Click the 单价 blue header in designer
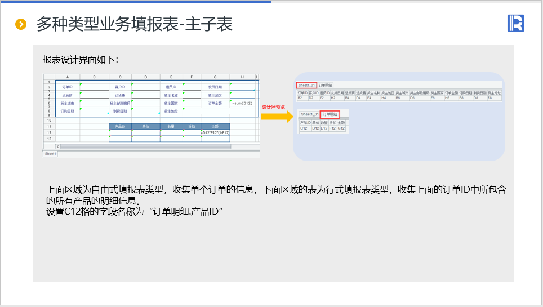The height and width of the screenshot is (307, 543). tap(146, 127)
